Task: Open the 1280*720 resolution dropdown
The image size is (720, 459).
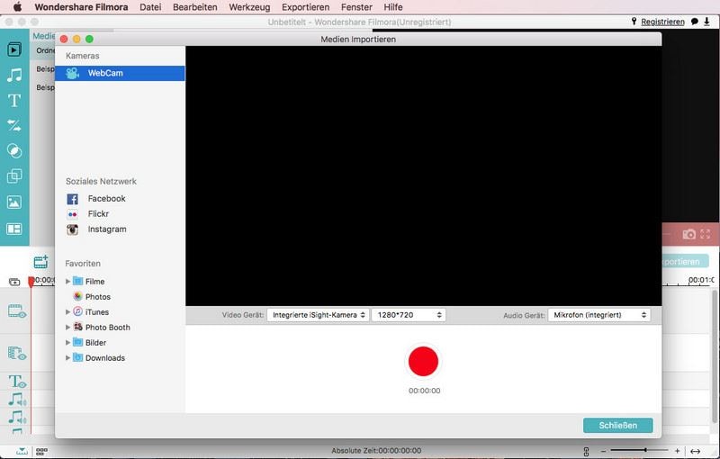Action: click(409, 315)
